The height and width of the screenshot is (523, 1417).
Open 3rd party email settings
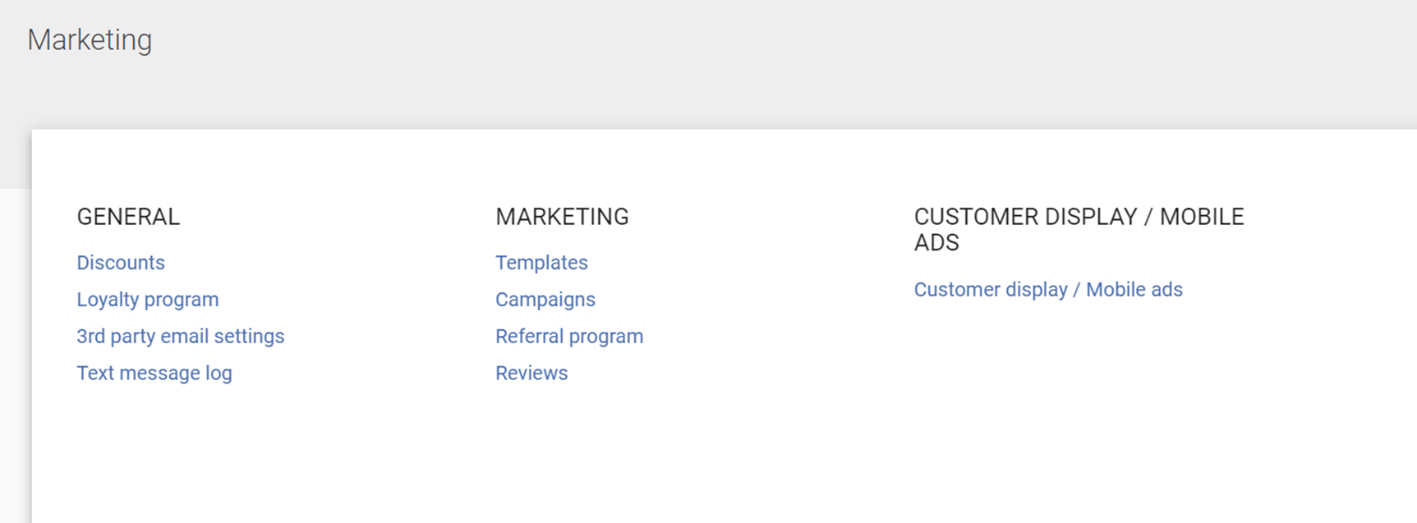(181, 337)
